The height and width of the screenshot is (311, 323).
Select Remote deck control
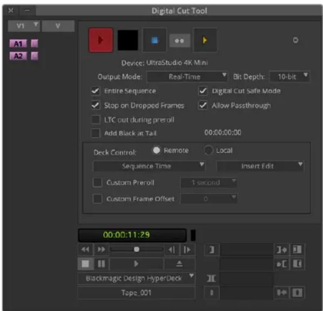[157, 150]
